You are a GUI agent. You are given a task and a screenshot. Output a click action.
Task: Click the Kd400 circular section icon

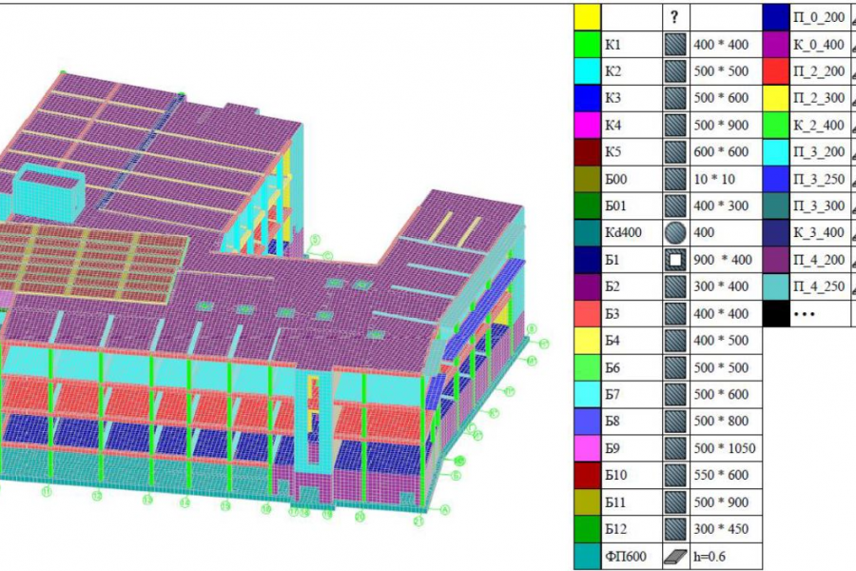pos(675,233)
